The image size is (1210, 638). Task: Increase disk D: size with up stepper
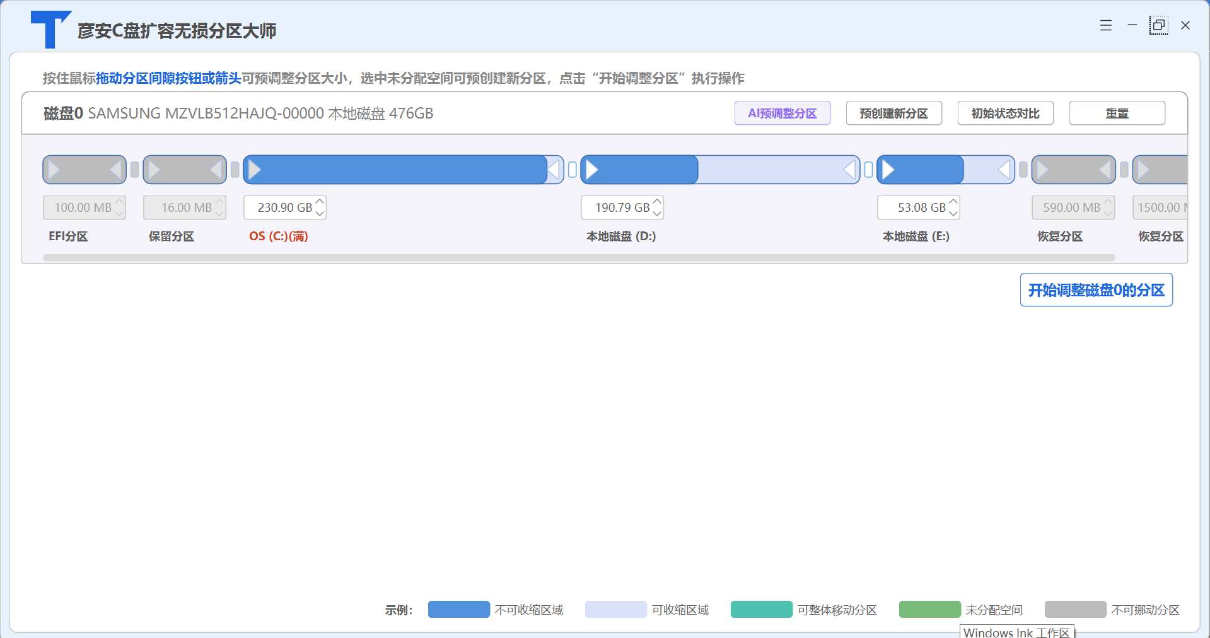click(657, 202)
